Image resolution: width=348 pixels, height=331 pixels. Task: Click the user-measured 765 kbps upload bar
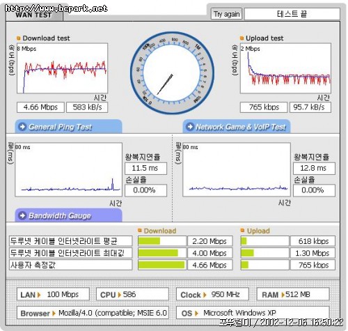pyautogui.click(x=264, y=265)
